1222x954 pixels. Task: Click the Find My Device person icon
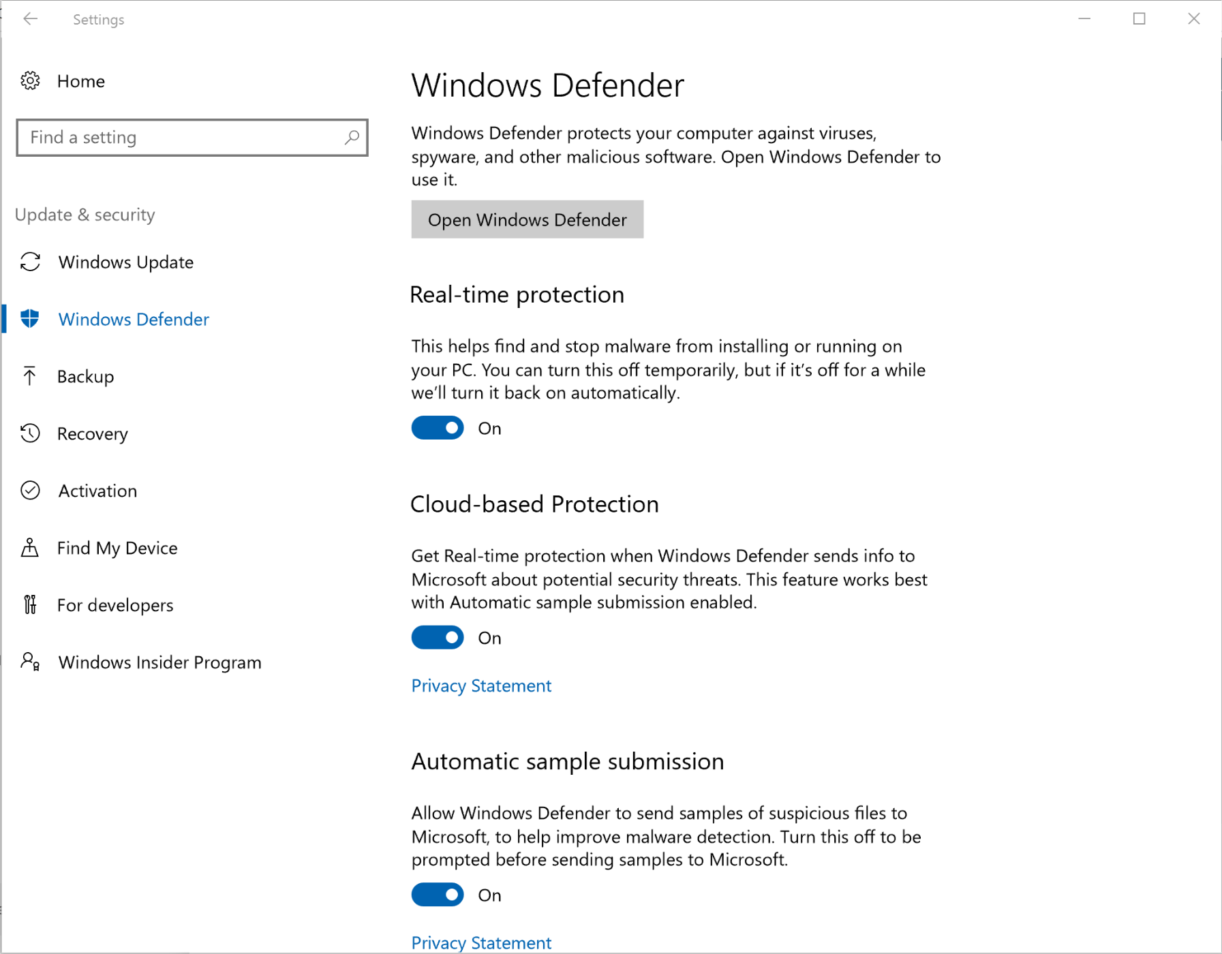point(30,548)
